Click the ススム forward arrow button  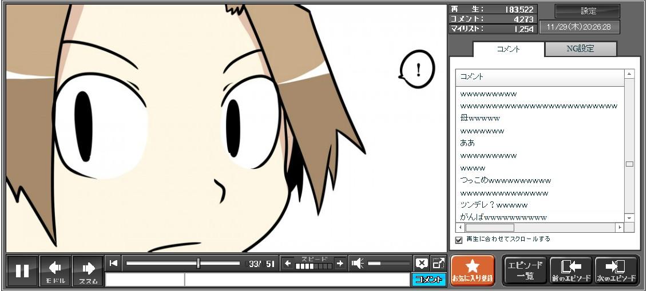(88, 270)
